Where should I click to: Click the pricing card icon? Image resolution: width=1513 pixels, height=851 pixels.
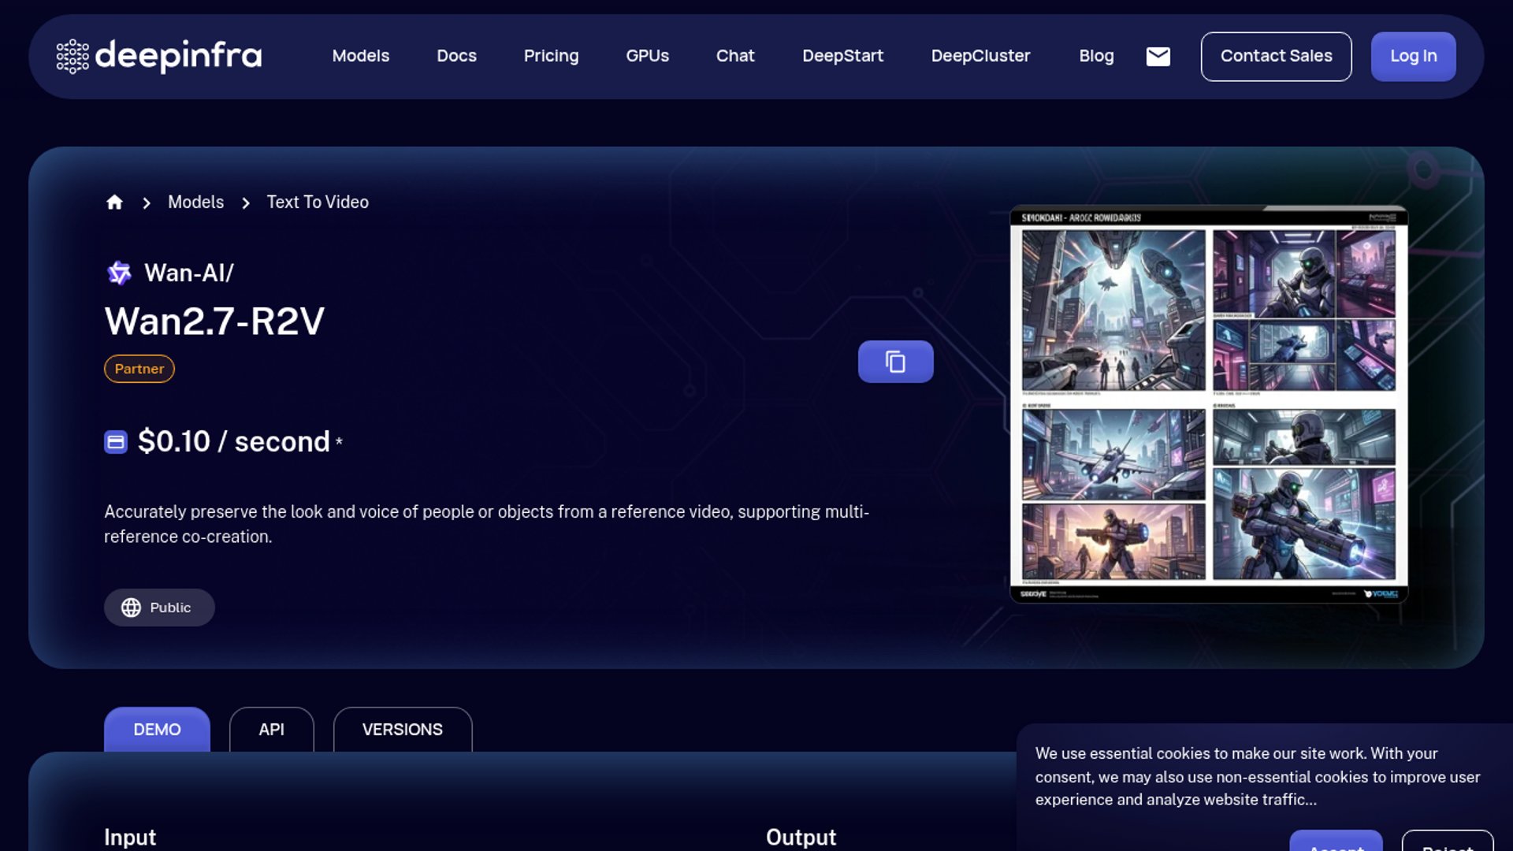(116, 442)
